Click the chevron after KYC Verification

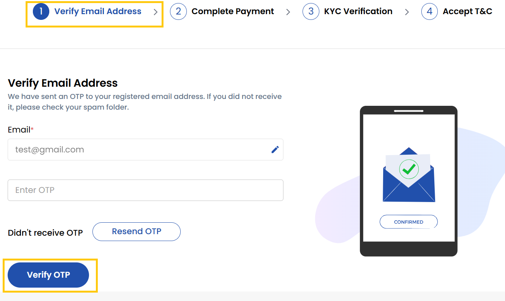point(407,12)
